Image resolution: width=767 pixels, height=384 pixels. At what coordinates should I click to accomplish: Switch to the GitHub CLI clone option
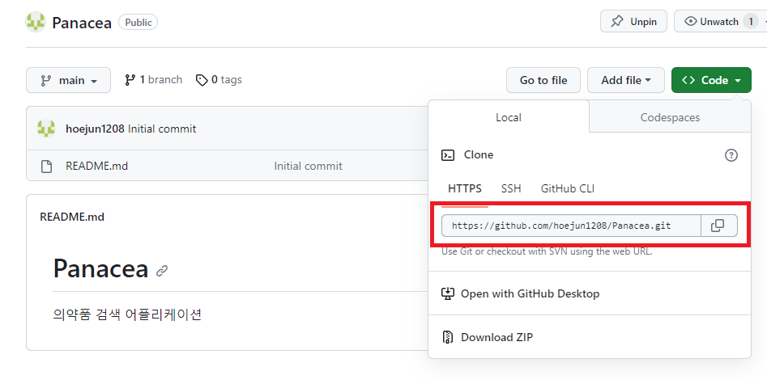coord(568,188)
